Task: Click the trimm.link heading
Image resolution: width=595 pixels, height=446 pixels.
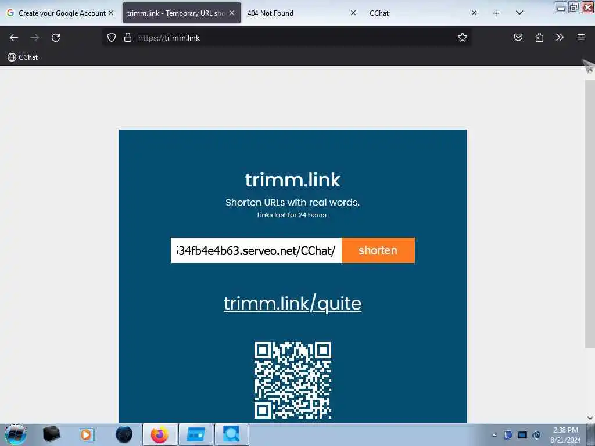Action: [293, 179]
